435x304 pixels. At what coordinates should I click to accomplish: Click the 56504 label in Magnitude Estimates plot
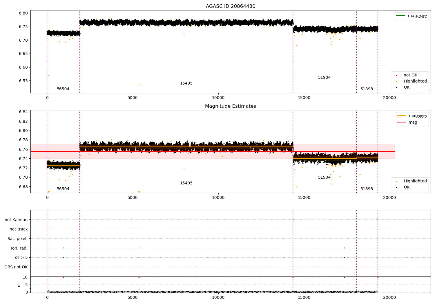click(x=63, y=189)
